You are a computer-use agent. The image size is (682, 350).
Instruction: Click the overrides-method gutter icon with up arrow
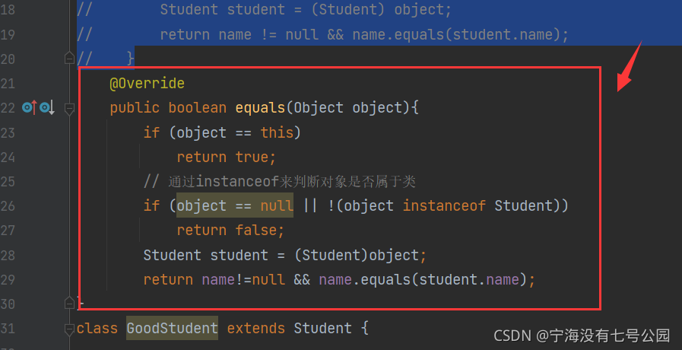pyautogui.click(x=29, y=108)
